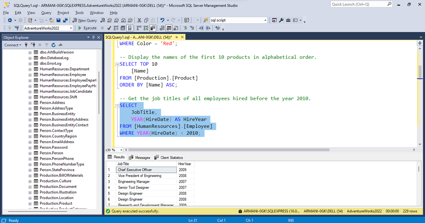This screenshot has width=425, height=223.
Task: Click the Properties wrench icon
Action: pyautogui.click(x=281, y=21)
